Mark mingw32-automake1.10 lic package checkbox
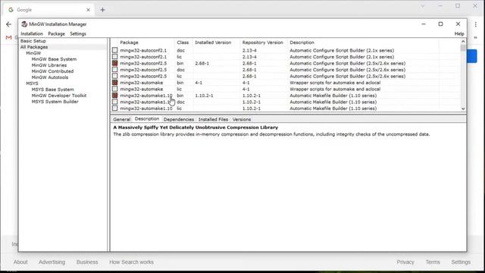This screenshot has height=273, width=485. point(114,108)
